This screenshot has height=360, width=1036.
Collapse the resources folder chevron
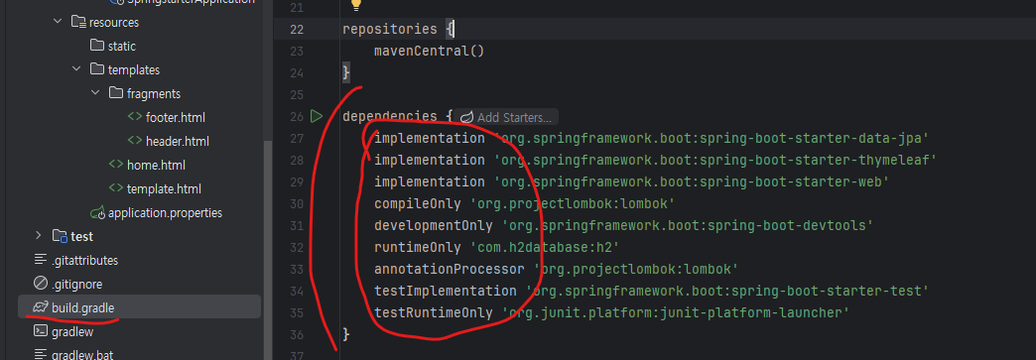pyautogui.click(x=57, y=22)
